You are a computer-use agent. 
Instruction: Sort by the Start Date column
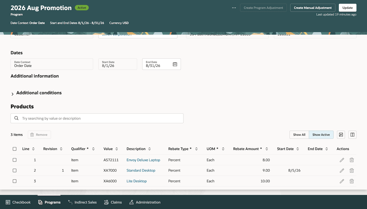[x=297, y=149]
